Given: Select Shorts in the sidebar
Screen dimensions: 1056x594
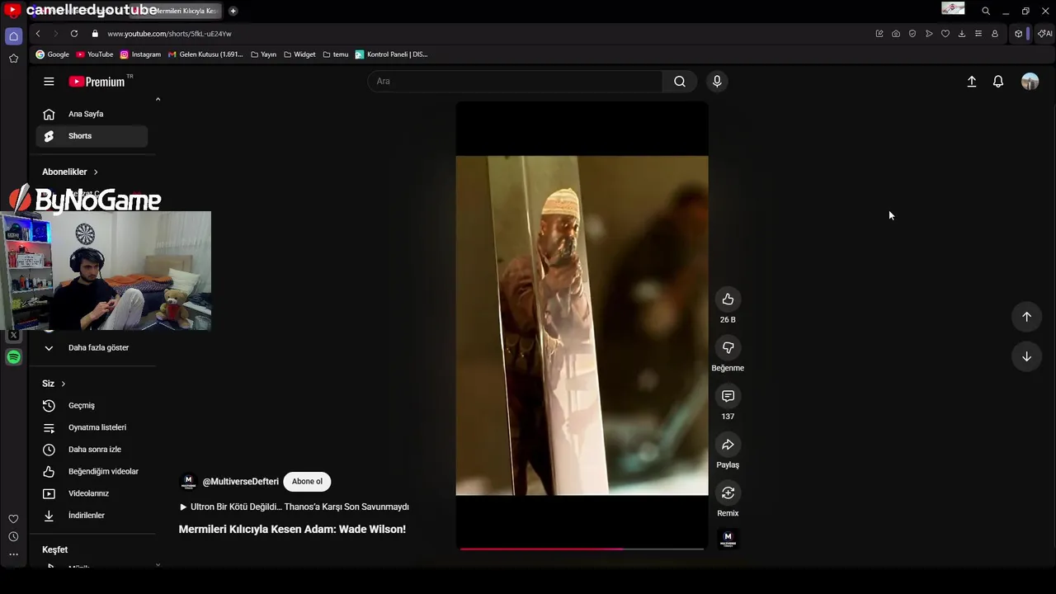Looking at the screenshot, I should (x=92, y=136).
